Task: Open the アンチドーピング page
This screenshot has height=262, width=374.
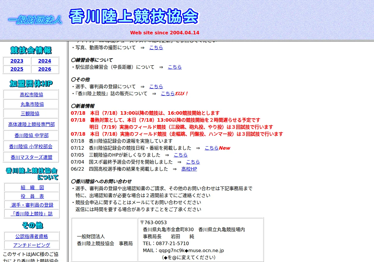Action: coord(31,245)
